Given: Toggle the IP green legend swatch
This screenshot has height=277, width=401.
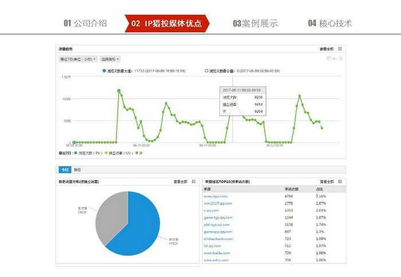Looking at the screenshot, I should 137,153.
